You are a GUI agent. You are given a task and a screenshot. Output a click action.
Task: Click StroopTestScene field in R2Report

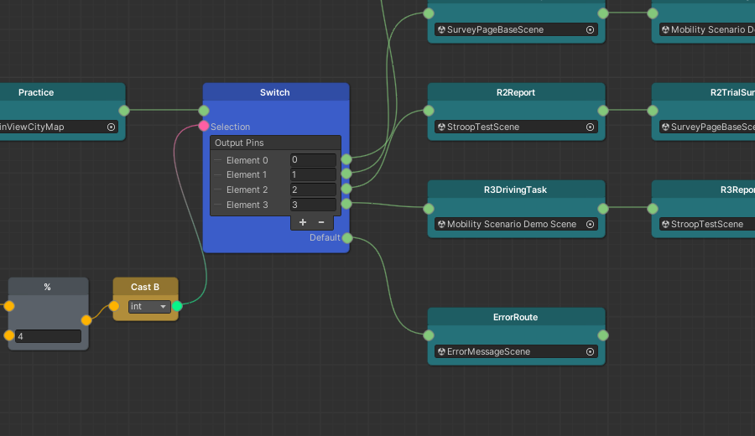pyautogui.click(x=516, y=127)
